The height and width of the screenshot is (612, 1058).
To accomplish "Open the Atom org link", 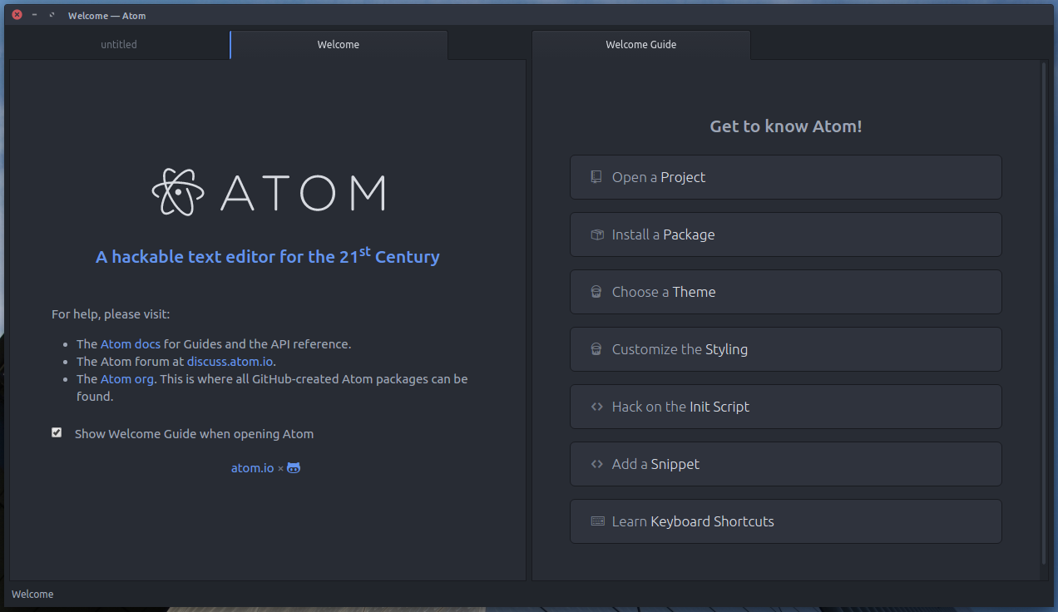I will click(127, 379).
